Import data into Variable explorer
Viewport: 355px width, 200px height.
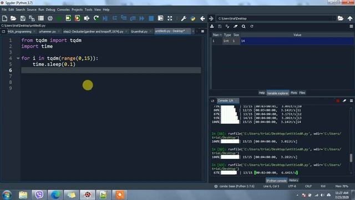coord(212,26)
